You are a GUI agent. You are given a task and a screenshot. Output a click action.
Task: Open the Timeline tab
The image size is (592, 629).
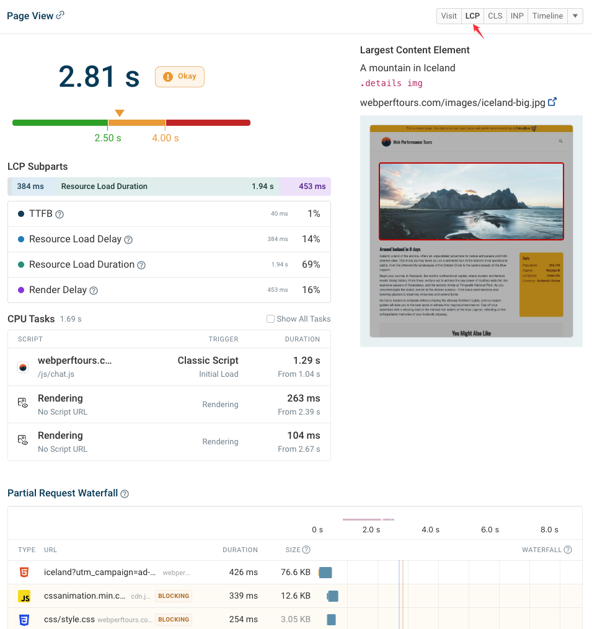pyautogui.click(x=547, y=15)
